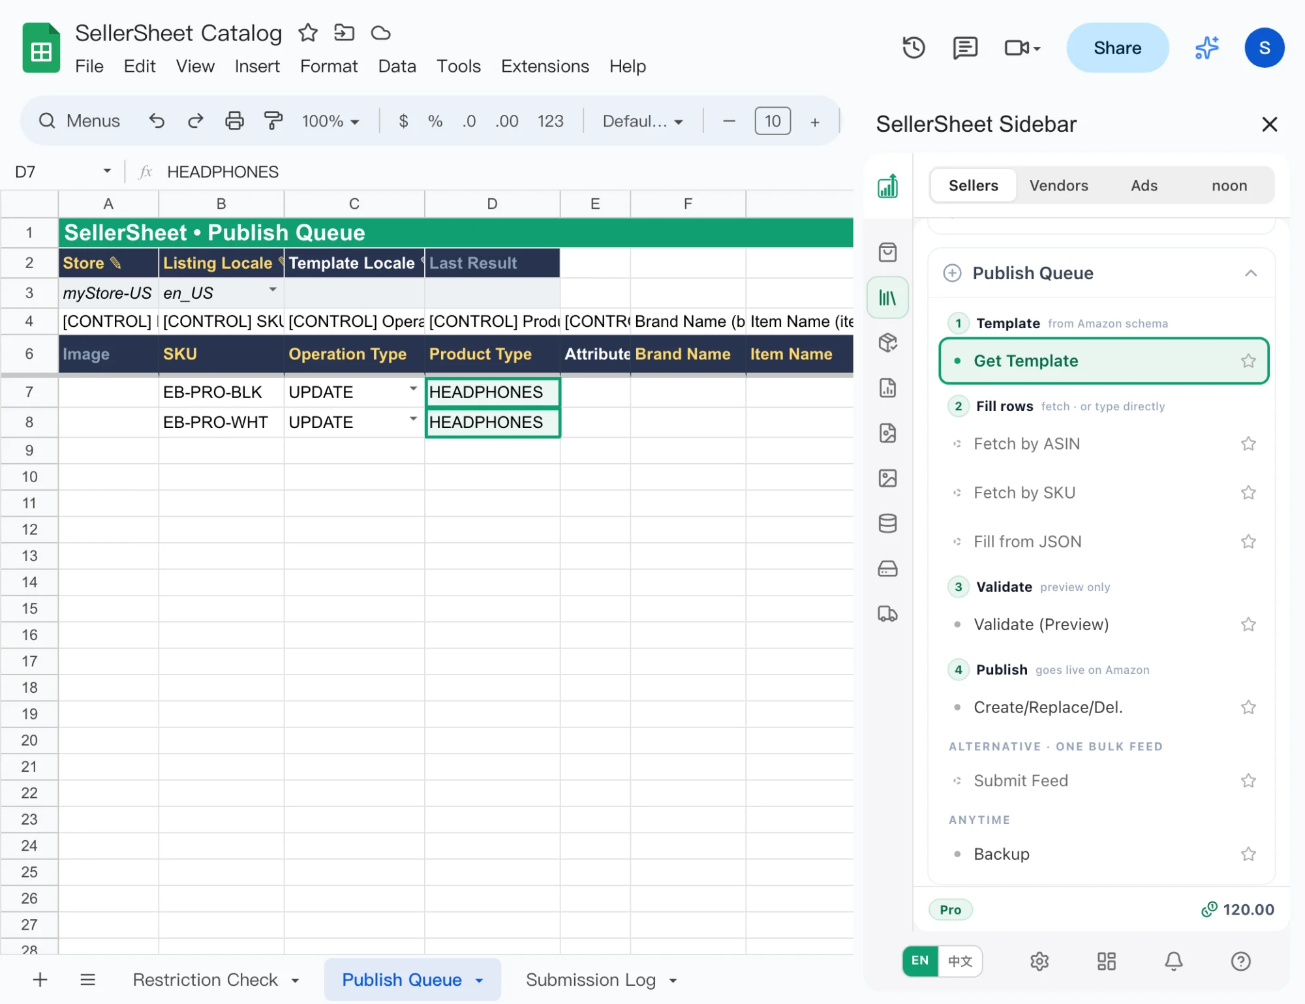Open version history clock icon
The image size is (1305, 1004).
pos(913,48)
